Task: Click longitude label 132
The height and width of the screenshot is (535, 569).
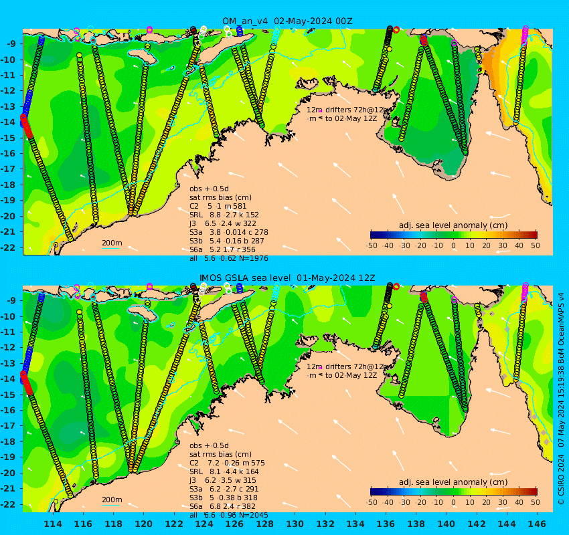Action: (325, 524)
